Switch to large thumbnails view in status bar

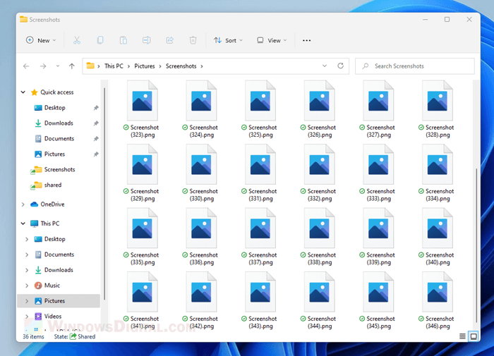[473, 336]
